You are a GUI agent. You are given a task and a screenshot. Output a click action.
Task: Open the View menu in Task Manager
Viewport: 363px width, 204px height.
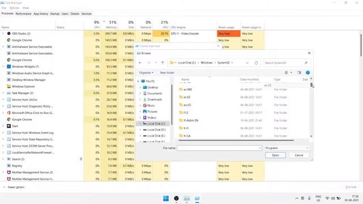[x=26, y=8]
